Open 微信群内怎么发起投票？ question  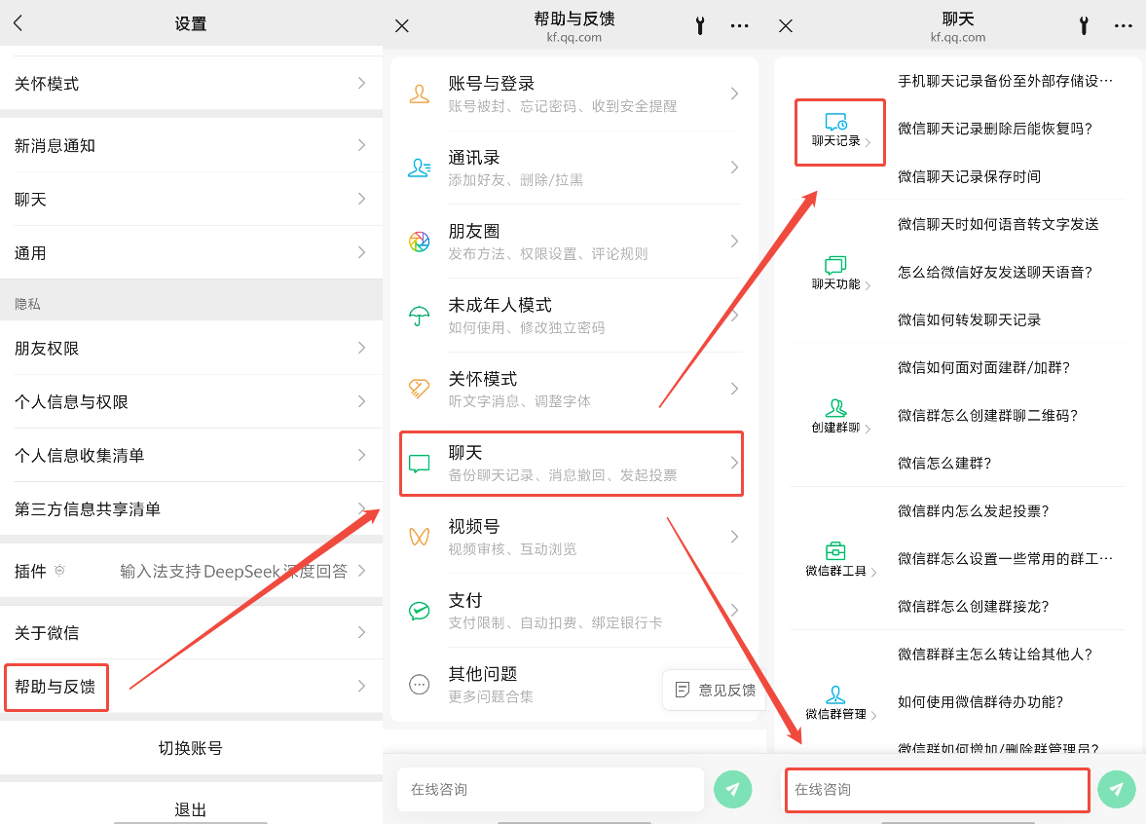(974, 511)
